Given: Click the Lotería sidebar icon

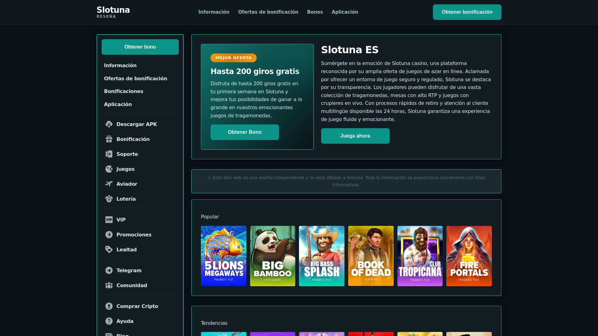Looking at the screenshot, I should point(109,199).
